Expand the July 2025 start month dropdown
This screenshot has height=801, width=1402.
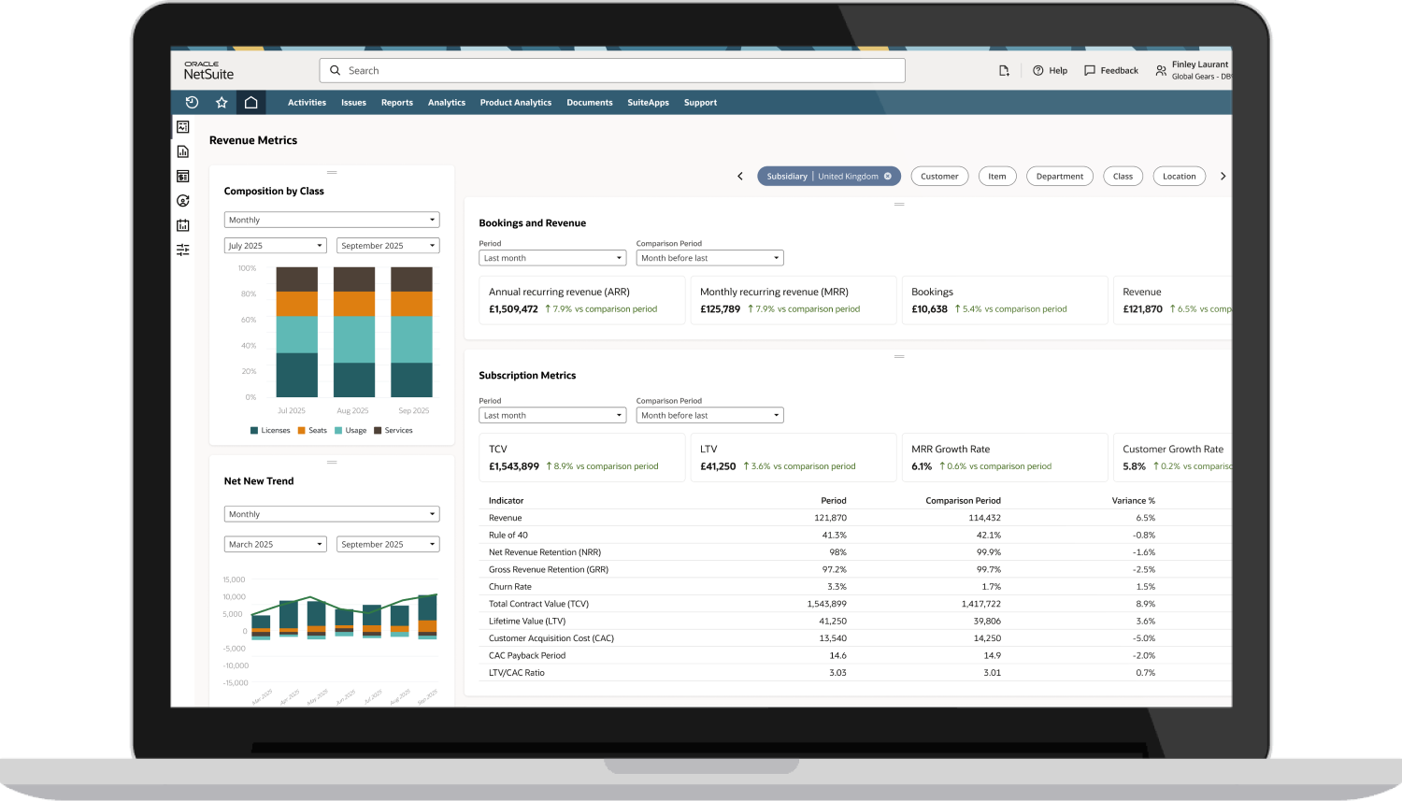[x=275, y=246]
